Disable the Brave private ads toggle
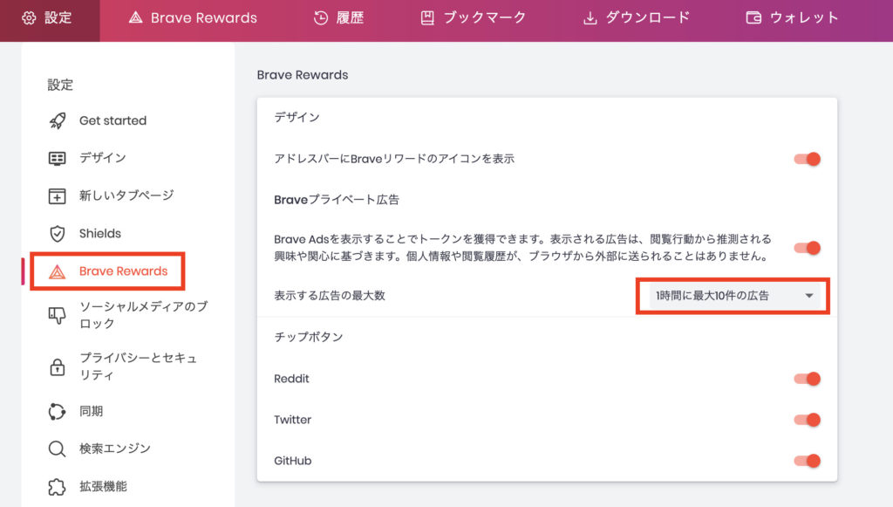Image resolution: width=893 pixels, height=507 pixels. pos(807,248)
